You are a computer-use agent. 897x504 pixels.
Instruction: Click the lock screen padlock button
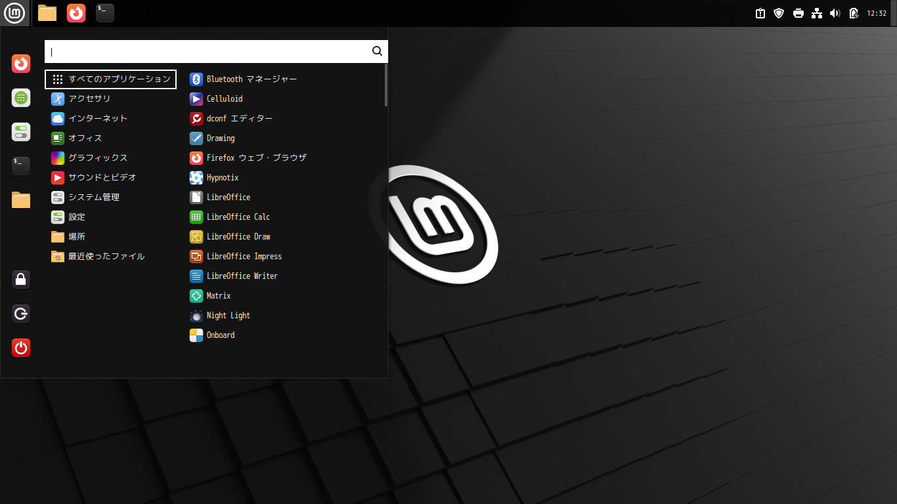21,280
